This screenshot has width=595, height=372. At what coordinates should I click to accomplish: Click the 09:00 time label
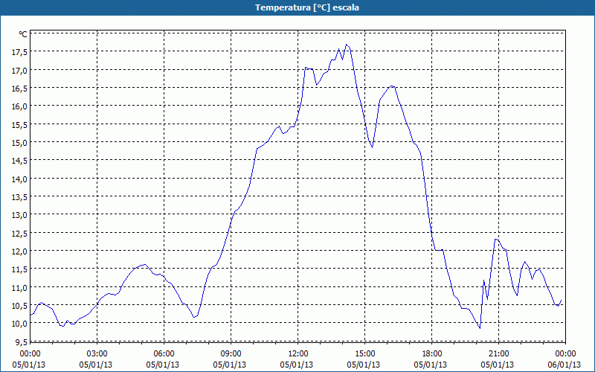(231, 354)
